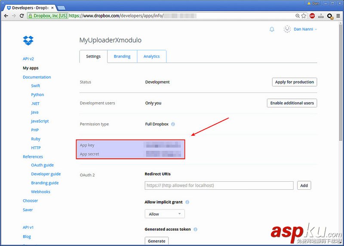Open Python documentation link
Screen dimensions: 344x246
[37, 94]
